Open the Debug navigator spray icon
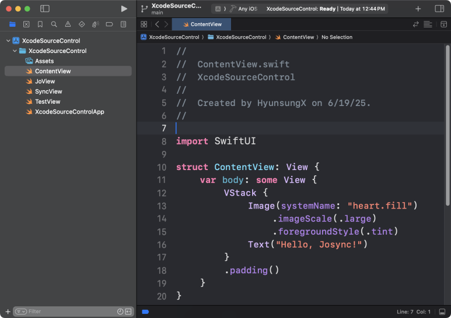Viewport: 451px width, 318px height. [x=96, y=24]
